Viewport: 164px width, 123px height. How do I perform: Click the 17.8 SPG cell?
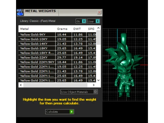91,57
